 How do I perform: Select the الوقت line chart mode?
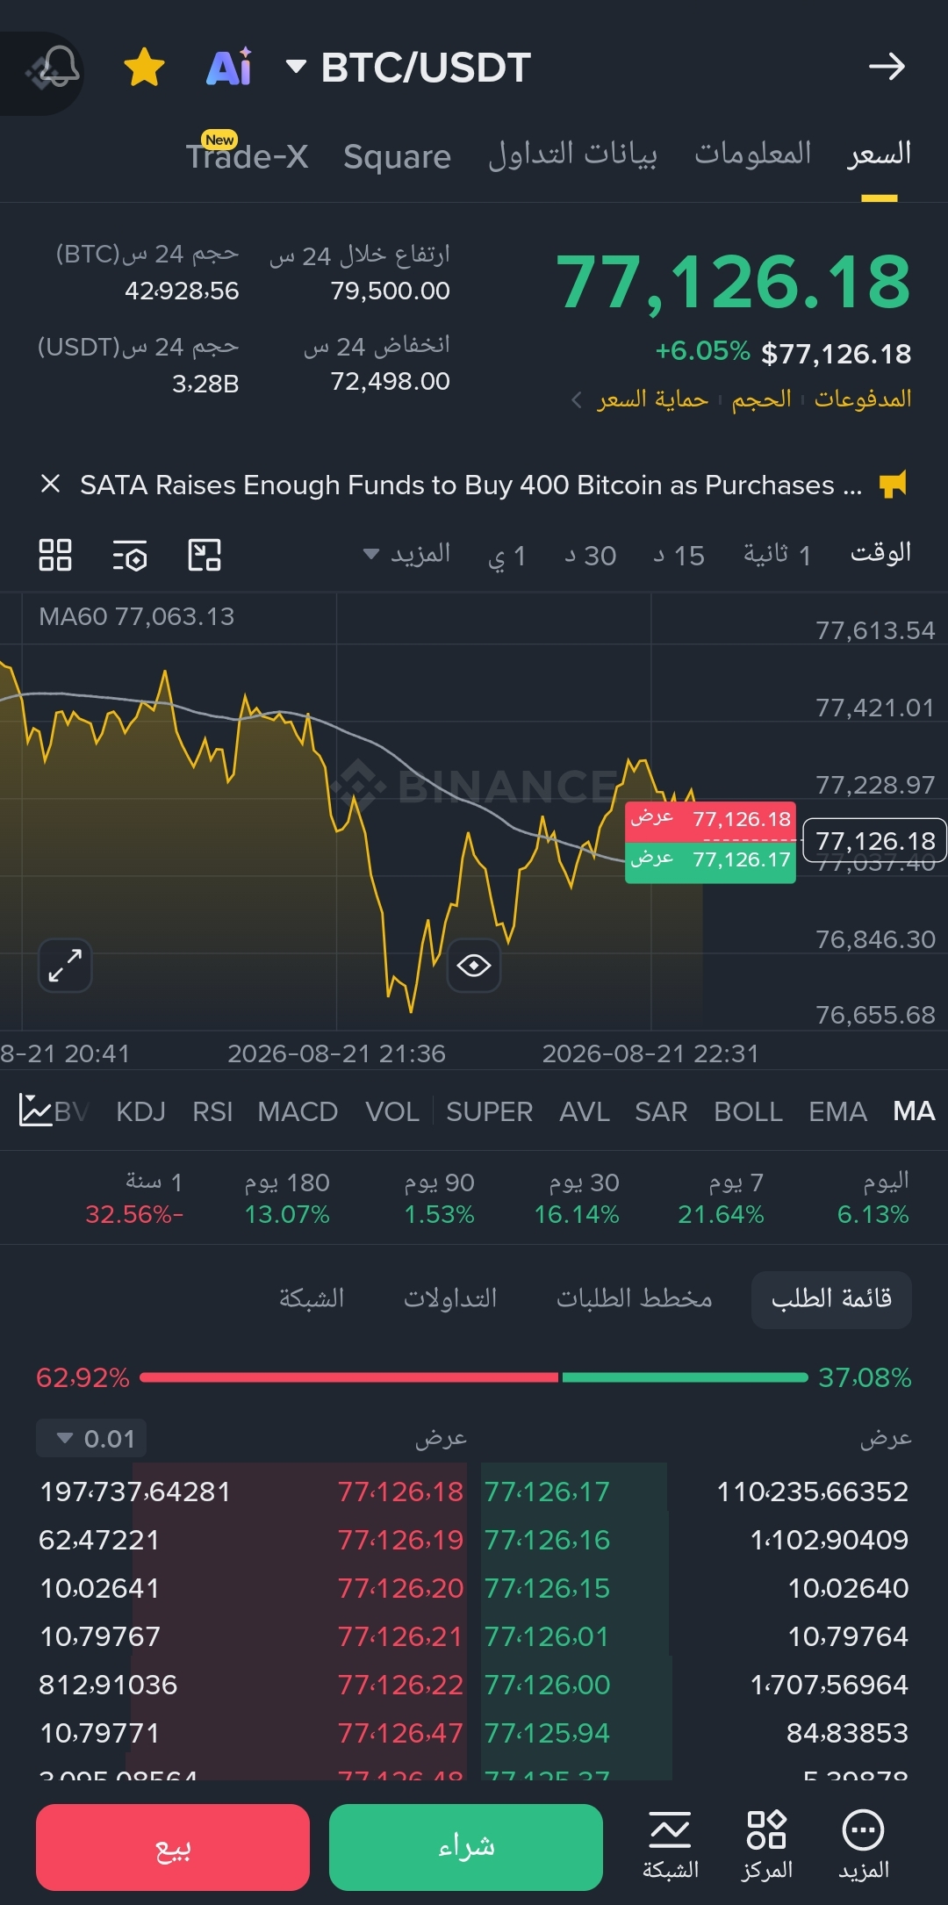point(880,553)
